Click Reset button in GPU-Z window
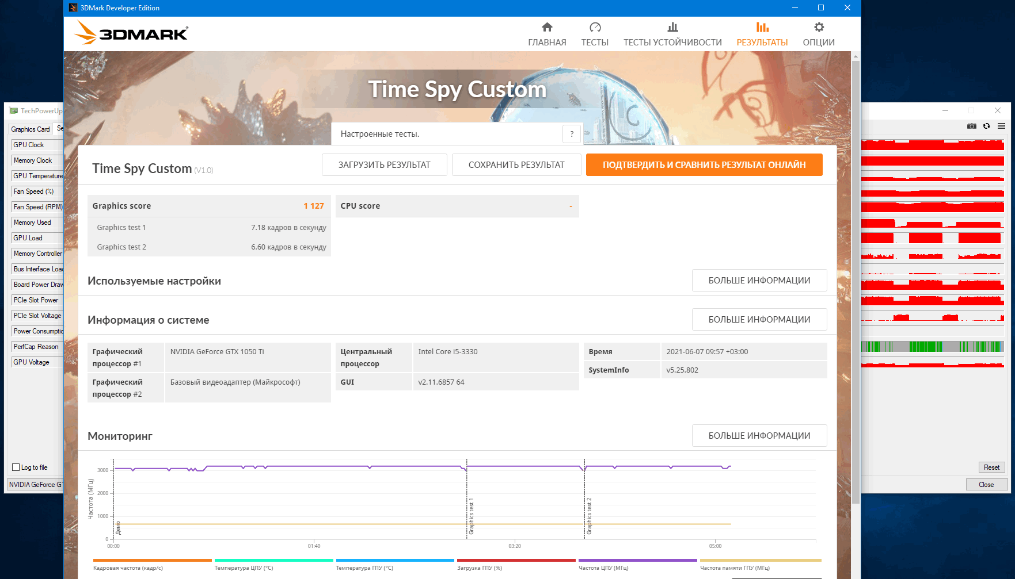Viewport: 1015px width, 579px height. point(991,467)
